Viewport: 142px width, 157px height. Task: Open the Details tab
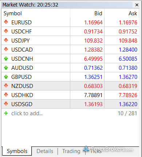click(45, 151)
